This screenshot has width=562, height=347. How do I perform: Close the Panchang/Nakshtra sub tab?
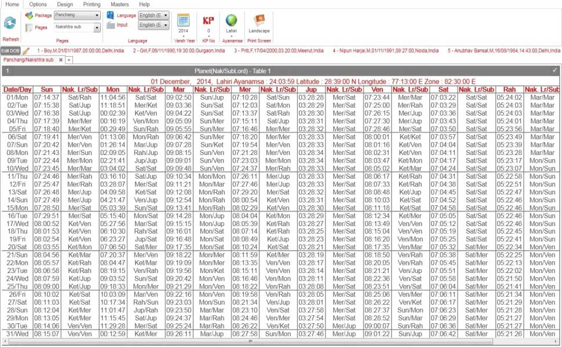61,60
